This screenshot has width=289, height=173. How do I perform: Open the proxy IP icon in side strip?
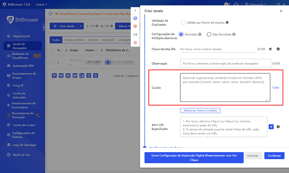point(135,26)
